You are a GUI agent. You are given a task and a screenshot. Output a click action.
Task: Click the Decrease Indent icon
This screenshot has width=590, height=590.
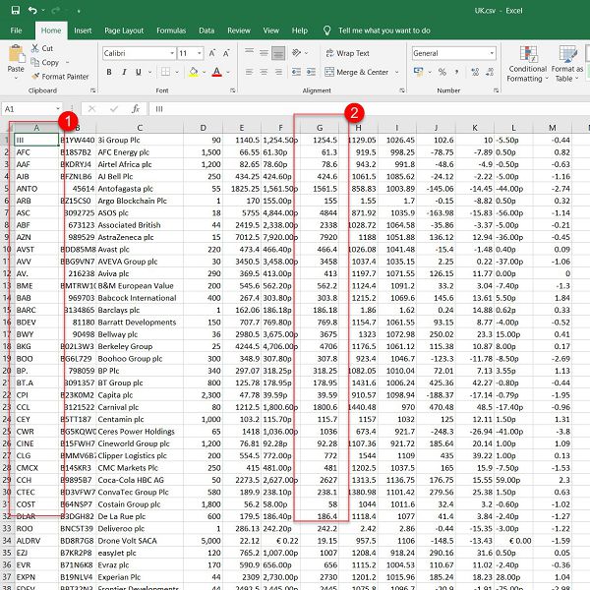tap(297, 72)
